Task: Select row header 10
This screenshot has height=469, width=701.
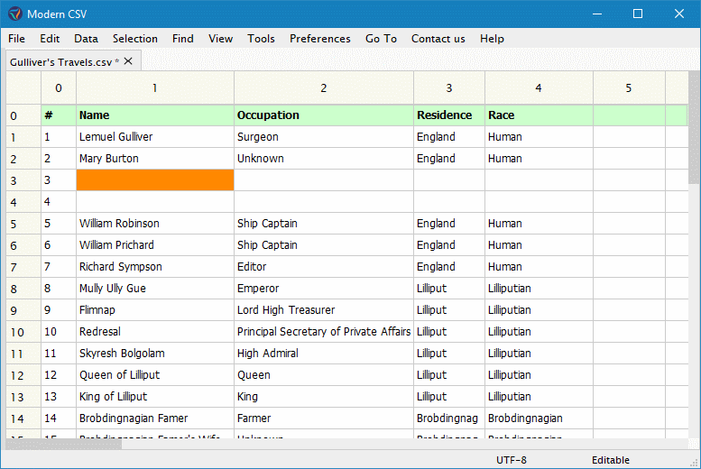Action: coord(23,332)
